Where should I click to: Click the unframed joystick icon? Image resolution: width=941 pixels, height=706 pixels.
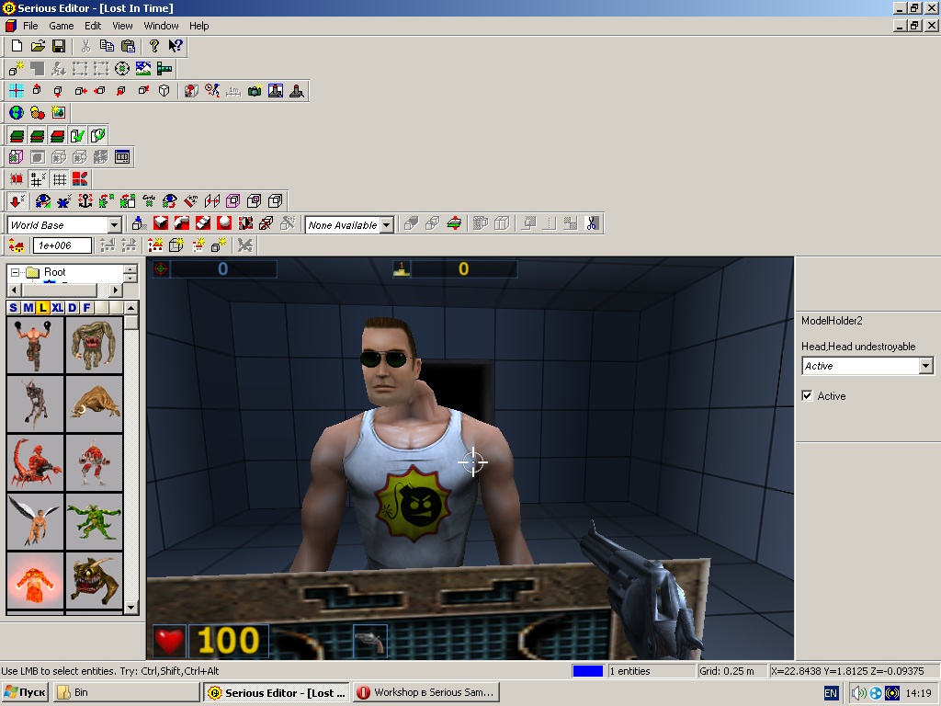point(297,91)
